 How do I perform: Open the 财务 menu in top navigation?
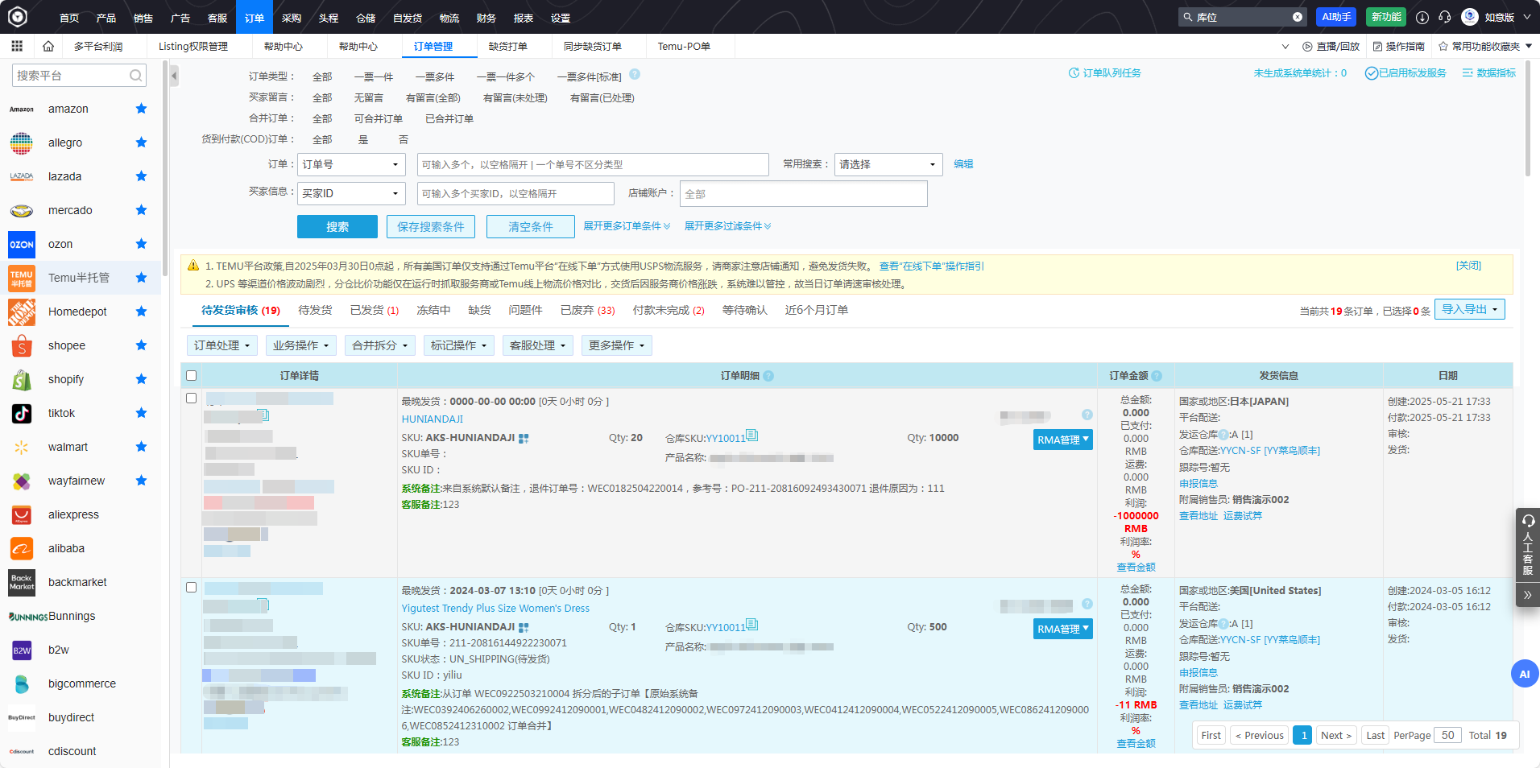tap(486, 16)
